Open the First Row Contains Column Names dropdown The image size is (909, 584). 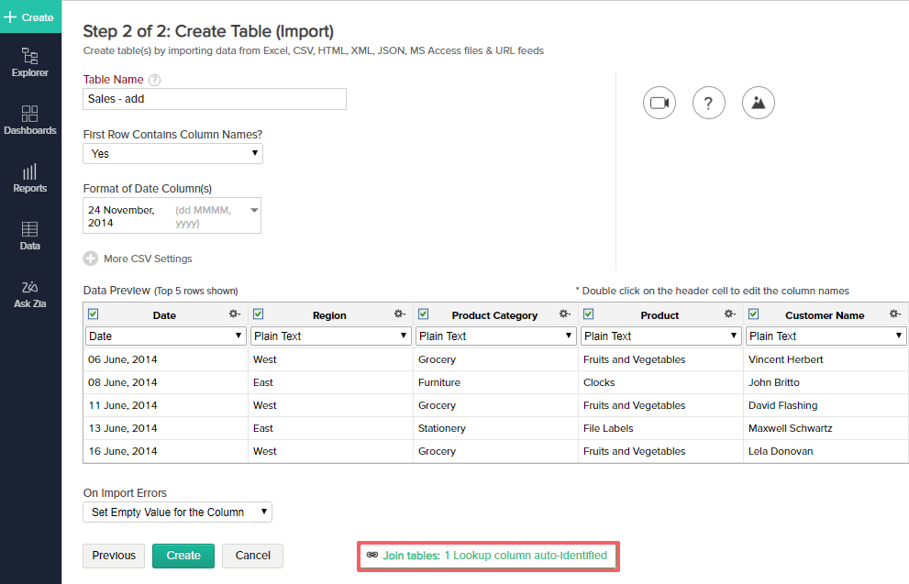pos(172,154)
